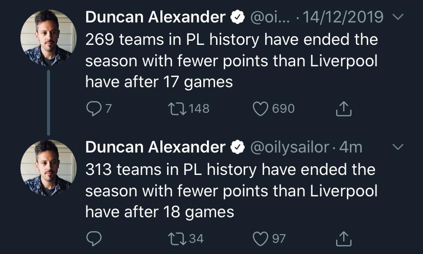423x254 pixels.
Task: Open options chevron on the 14/12/2019 tweet
Action: [398, 18]
